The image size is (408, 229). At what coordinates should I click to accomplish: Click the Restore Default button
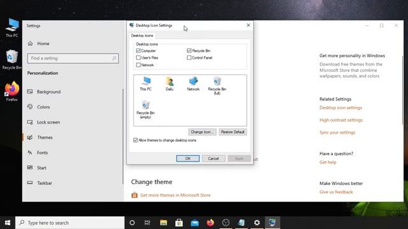[x=233, y=132]
